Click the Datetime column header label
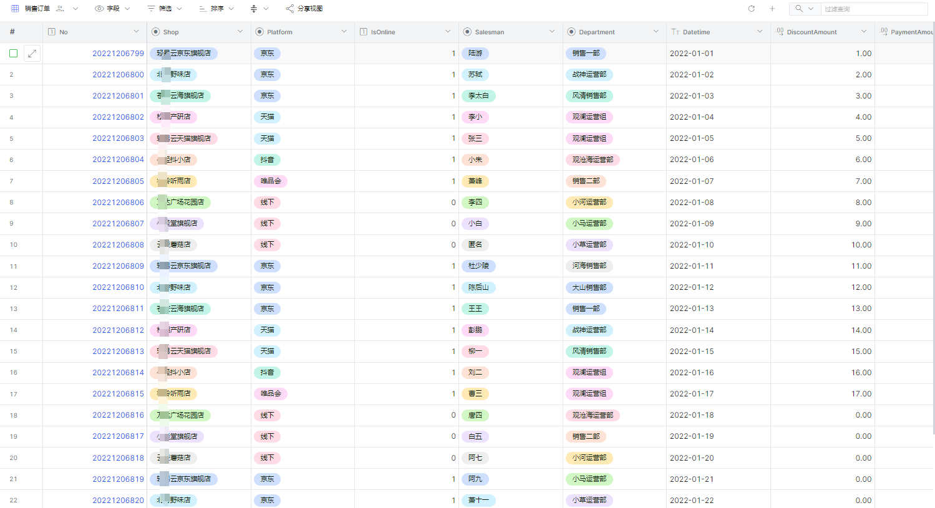935x508 pixels. (696, 32)
